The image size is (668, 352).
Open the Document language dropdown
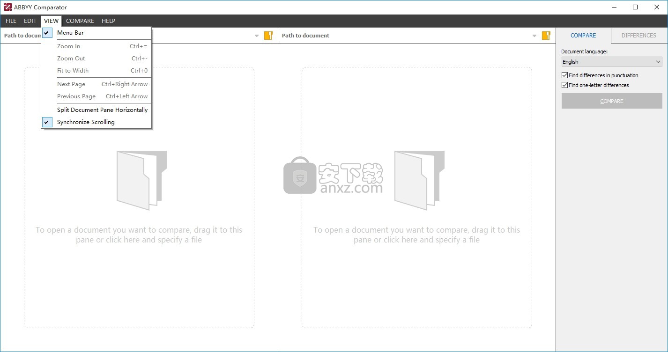[x=612, y=62]
